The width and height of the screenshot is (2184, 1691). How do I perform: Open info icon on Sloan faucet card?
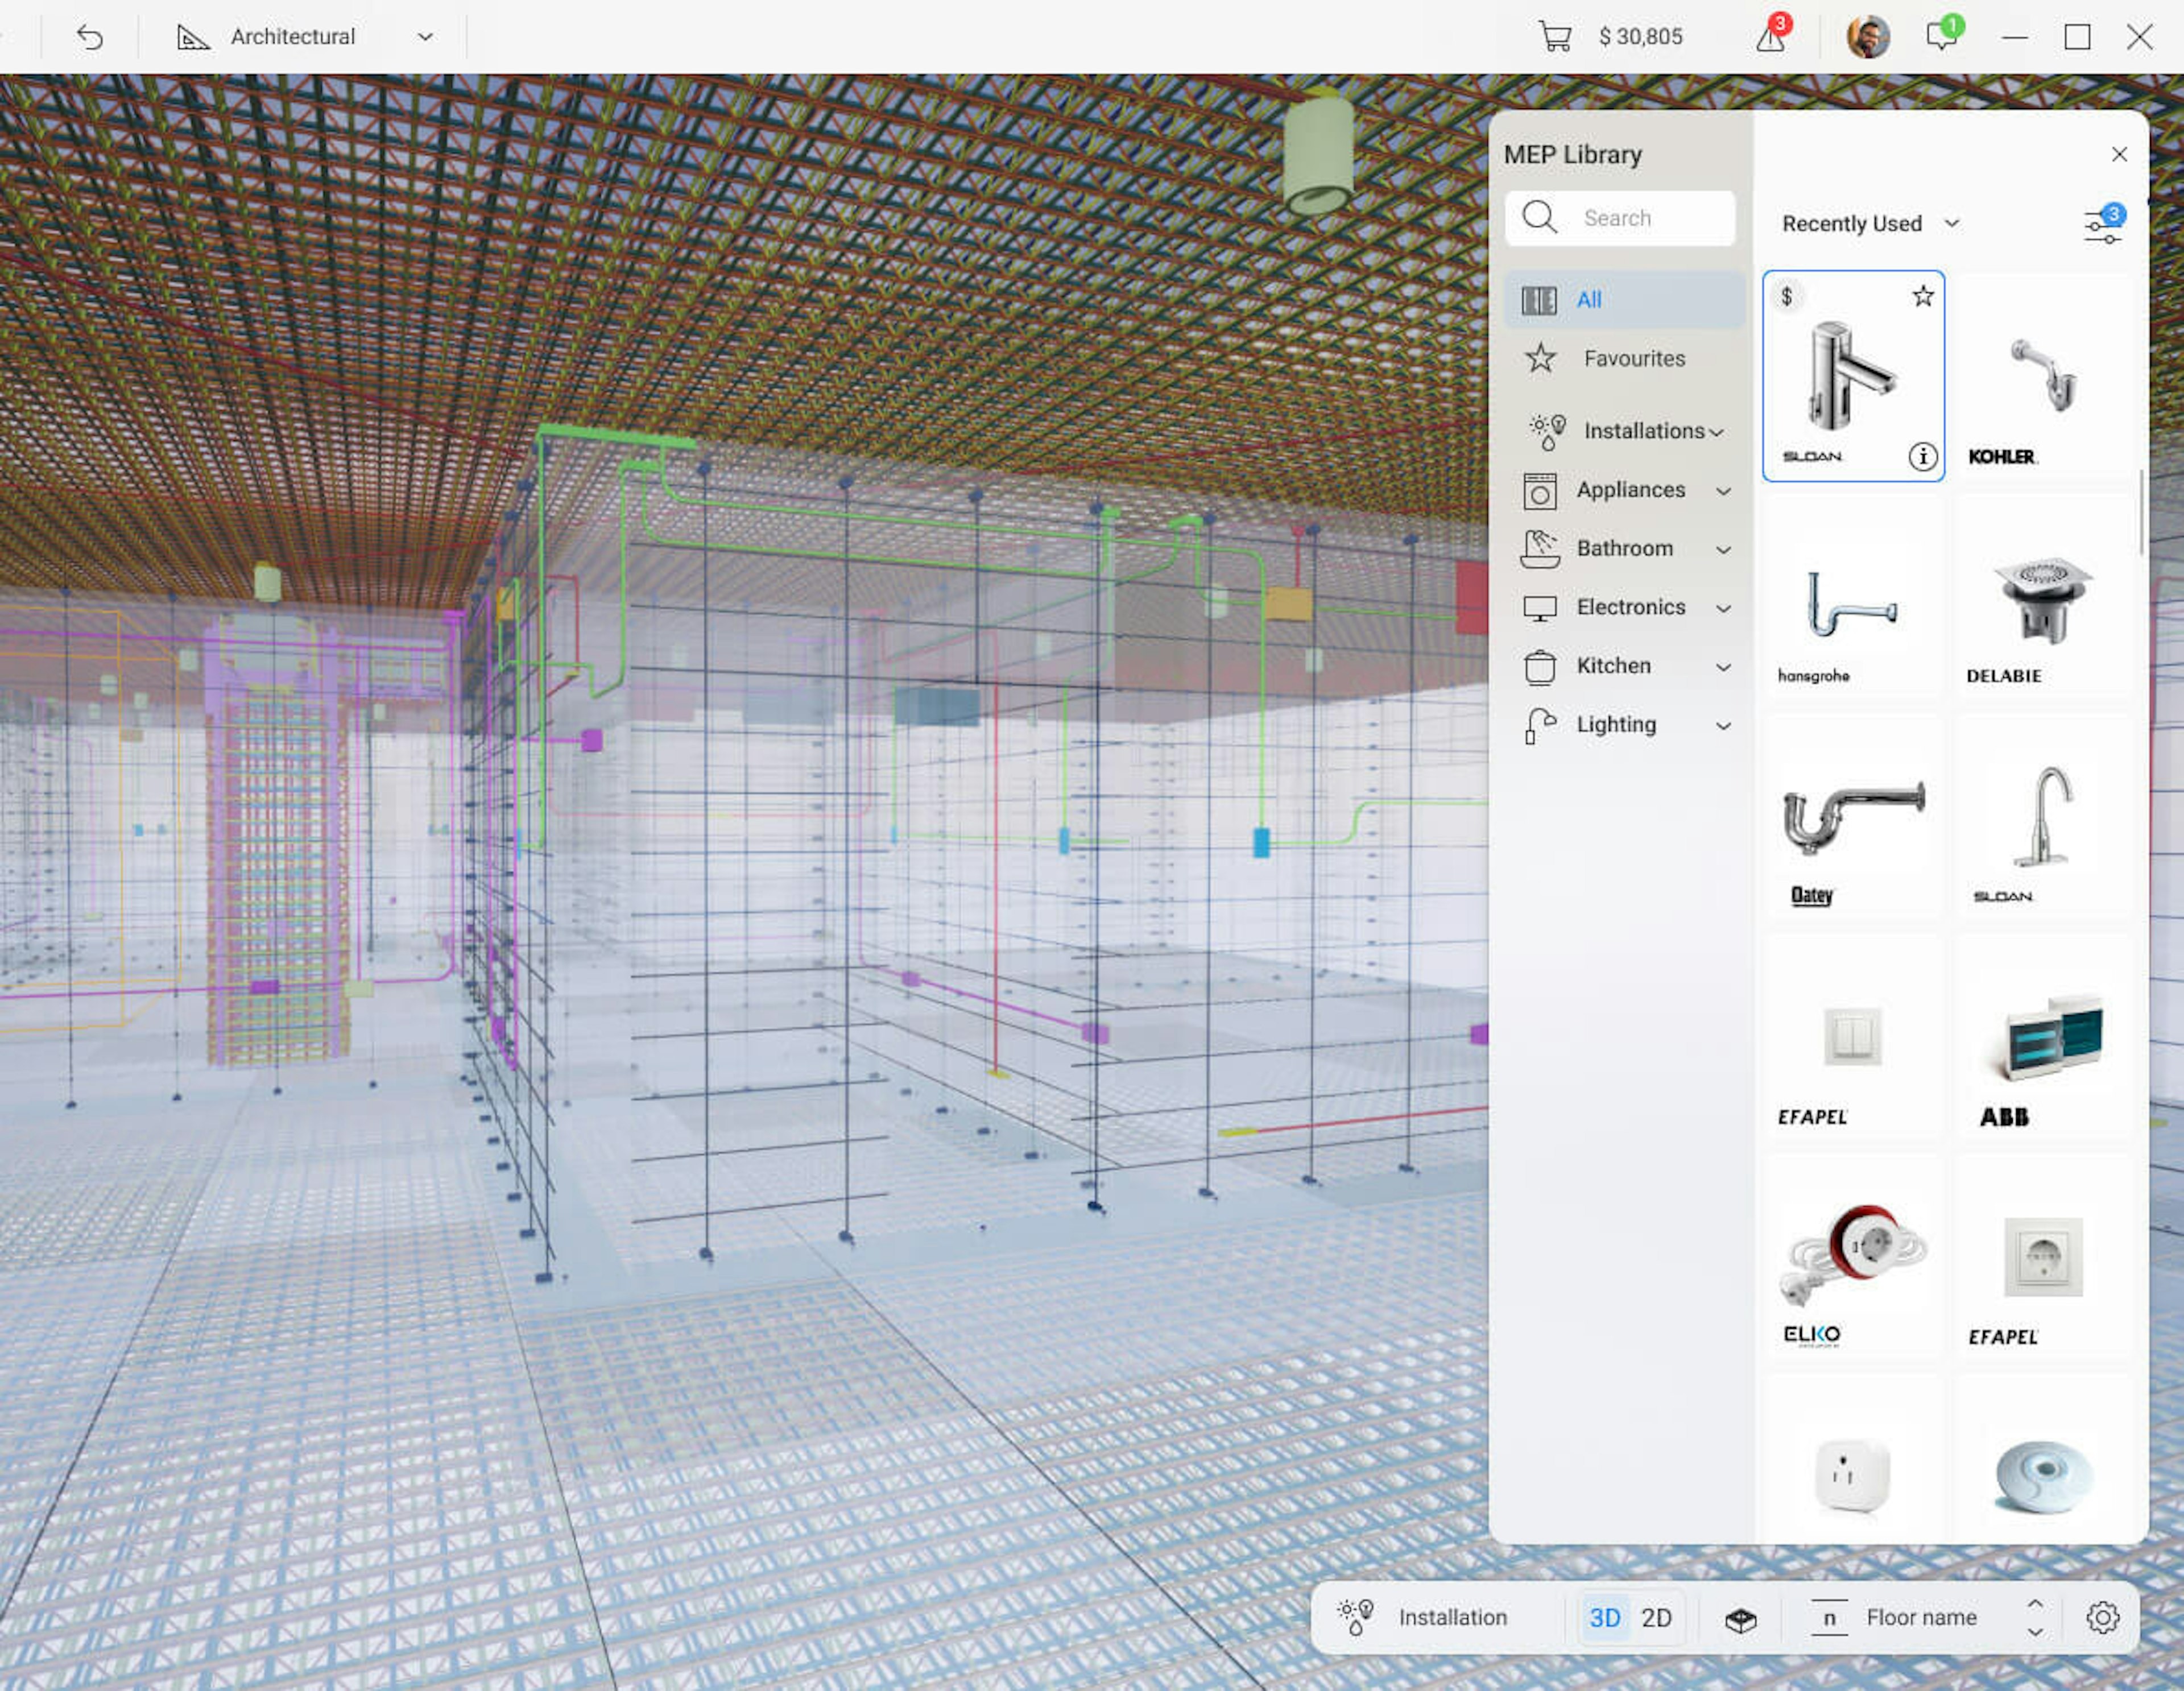(x=1922, y=457)
